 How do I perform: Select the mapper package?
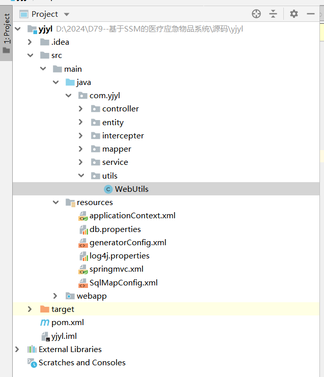(116, 149)
